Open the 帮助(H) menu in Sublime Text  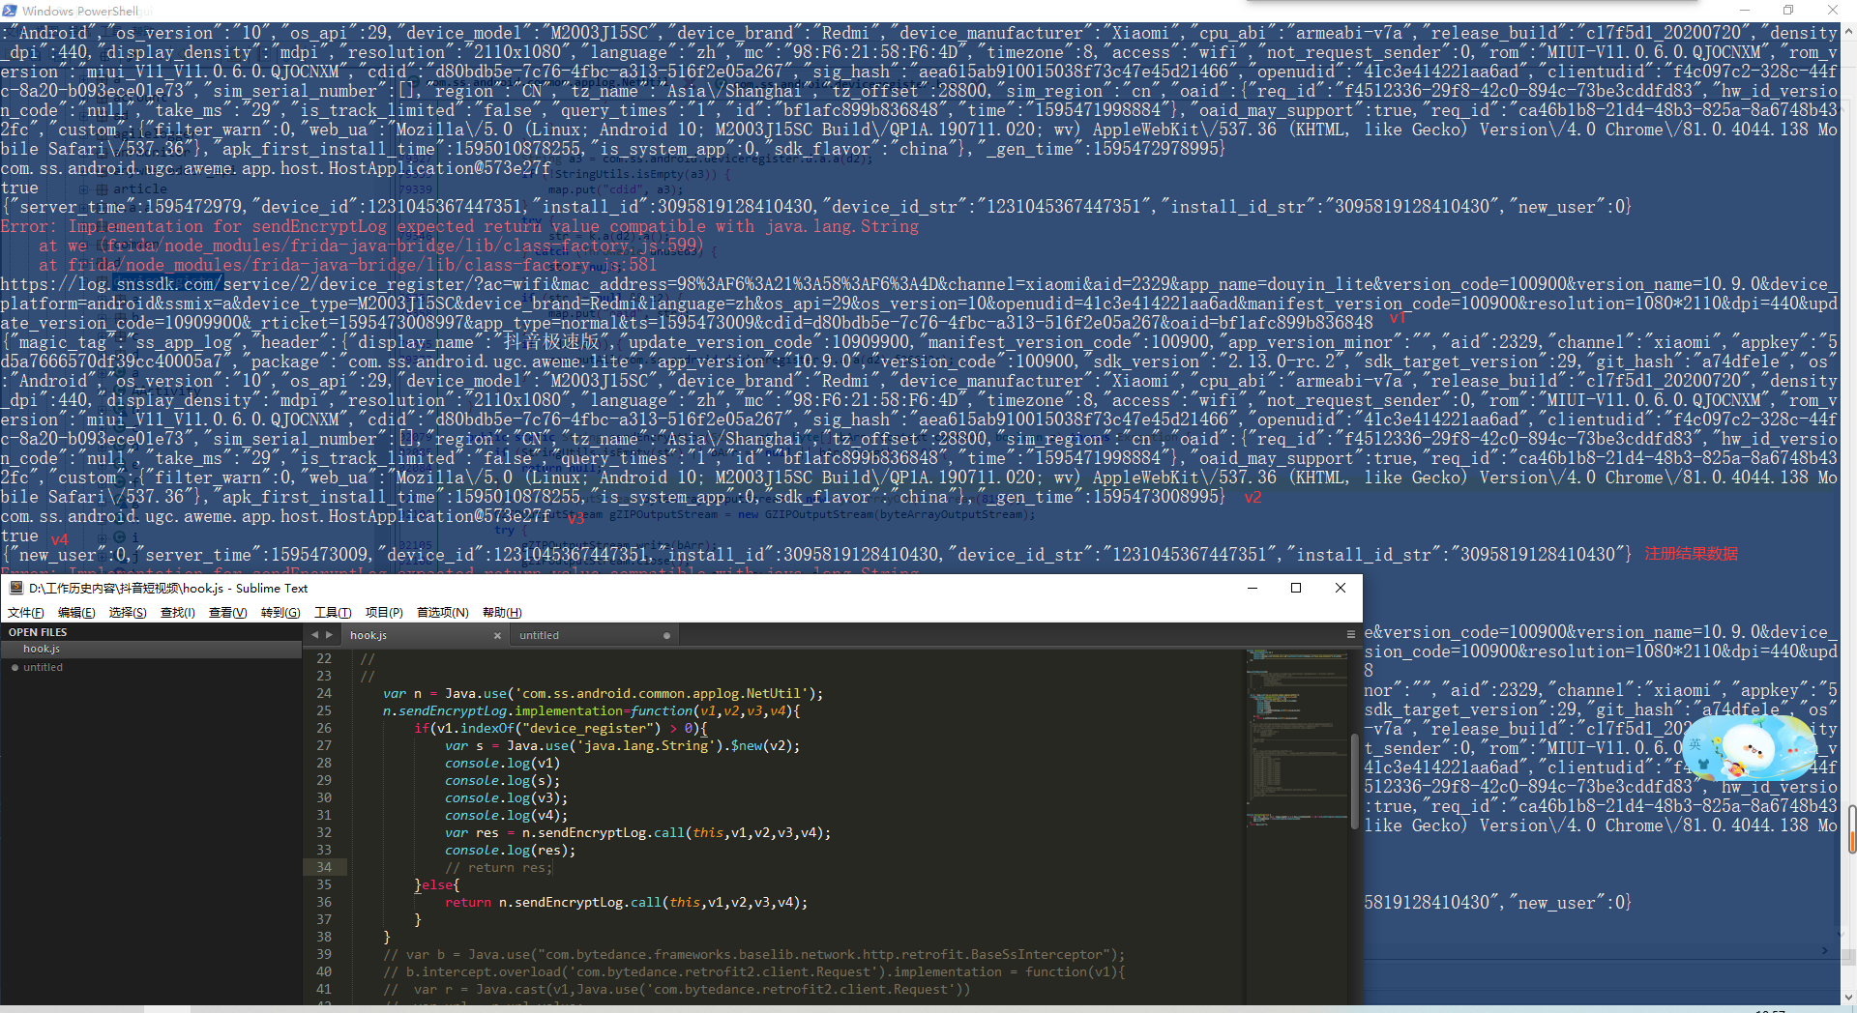click(502, 613)
